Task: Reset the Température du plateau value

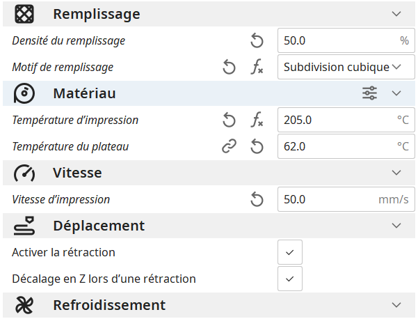Action: [x=257, y=147]
